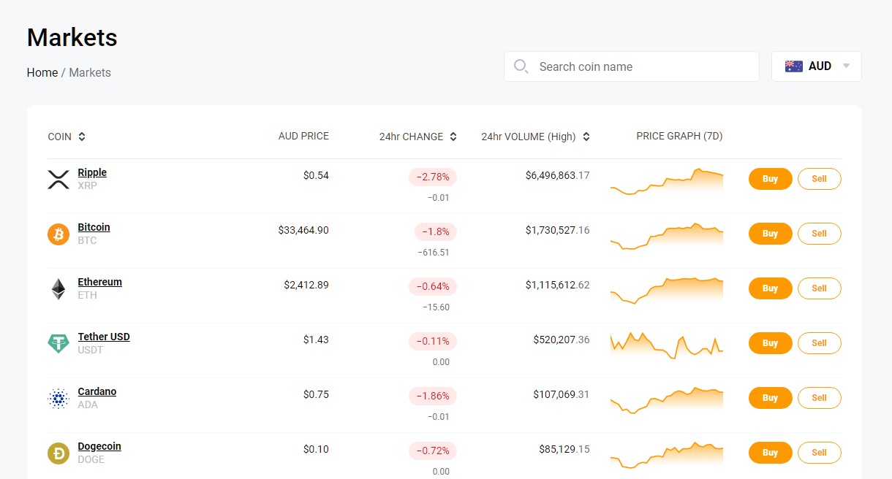View Cardano 7-day price graph

click(x=667, y=400)
